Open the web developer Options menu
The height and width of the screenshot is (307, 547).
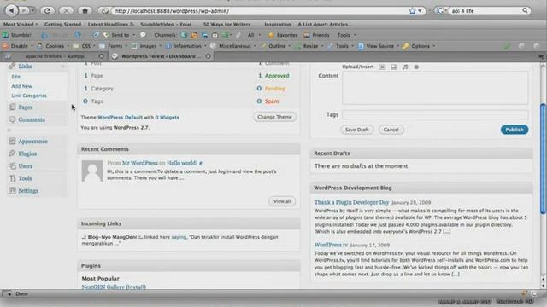(x=419, y=46)
